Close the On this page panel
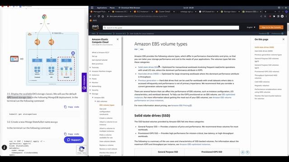Screen dimensions: 289x162 284,39
